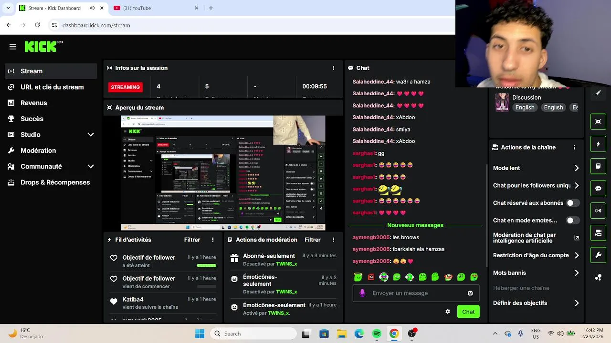Show hidden system tray icons

[495, 334]
